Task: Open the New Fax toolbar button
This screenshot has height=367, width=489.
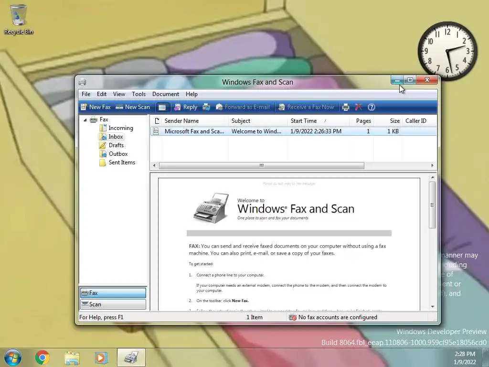Action: pyautogui.click(x=96, y=107)
